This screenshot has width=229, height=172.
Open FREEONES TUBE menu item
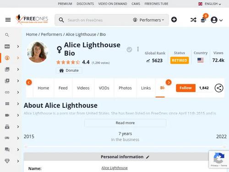(156, 4)
